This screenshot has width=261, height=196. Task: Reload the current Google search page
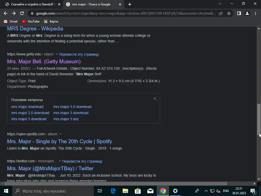click(22, 13)
